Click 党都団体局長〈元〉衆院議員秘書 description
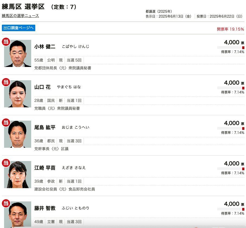This screenshot has width=246, height=228. 63,68
